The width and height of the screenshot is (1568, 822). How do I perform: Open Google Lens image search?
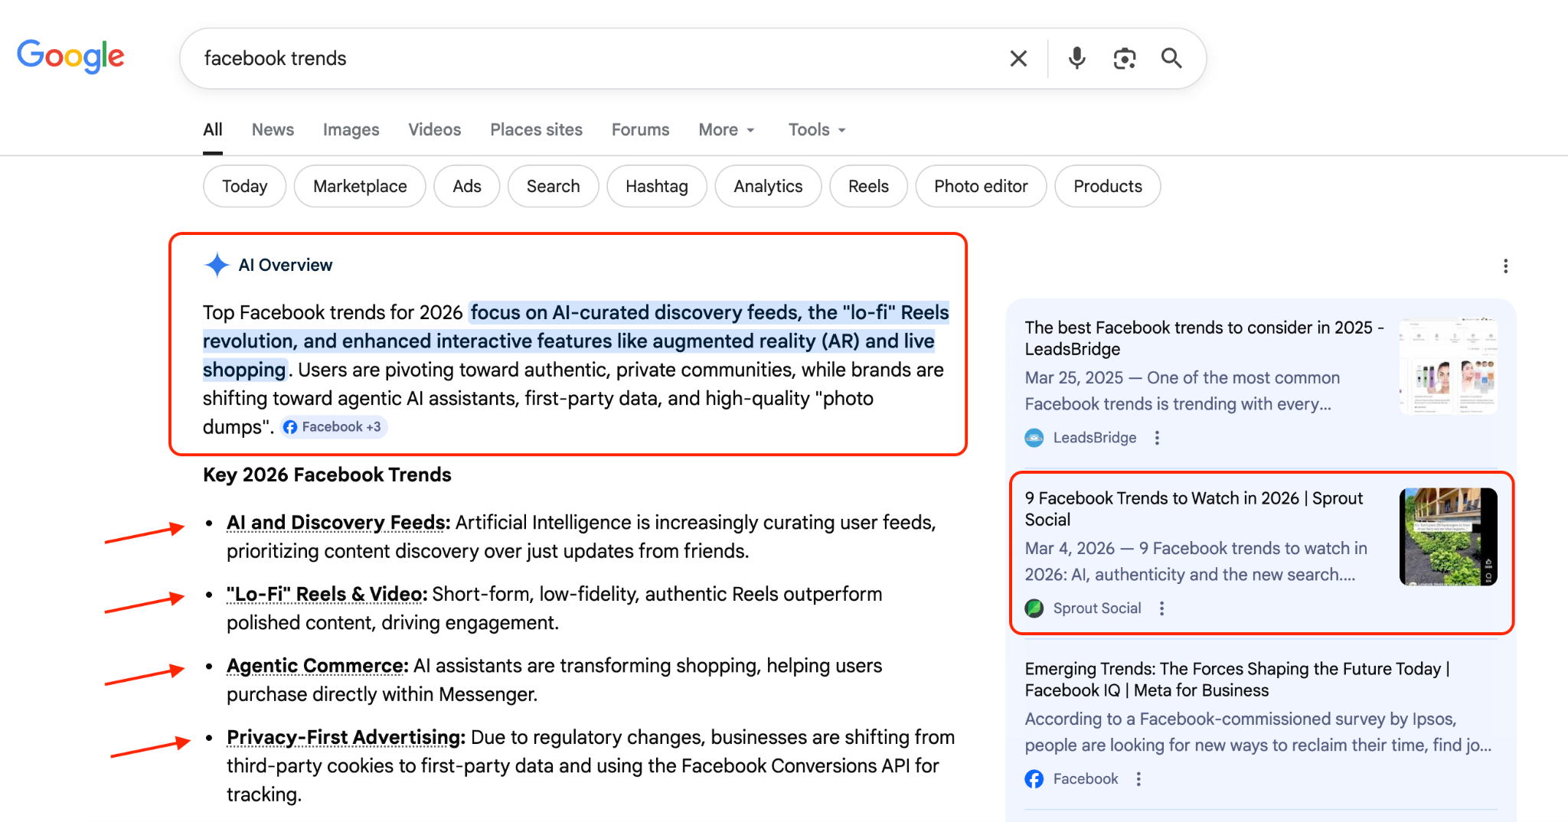pos(1124,59)
